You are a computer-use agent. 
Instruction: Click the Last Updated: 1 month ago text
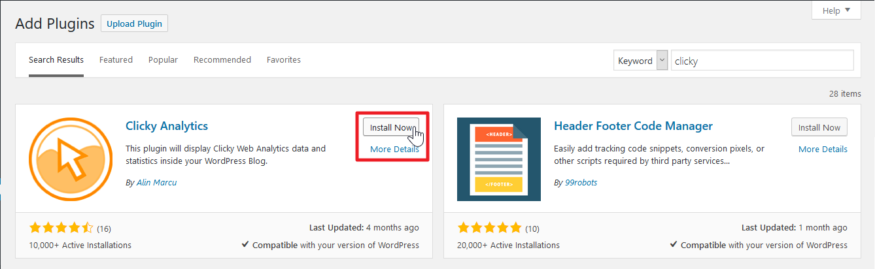coord(795,228)
